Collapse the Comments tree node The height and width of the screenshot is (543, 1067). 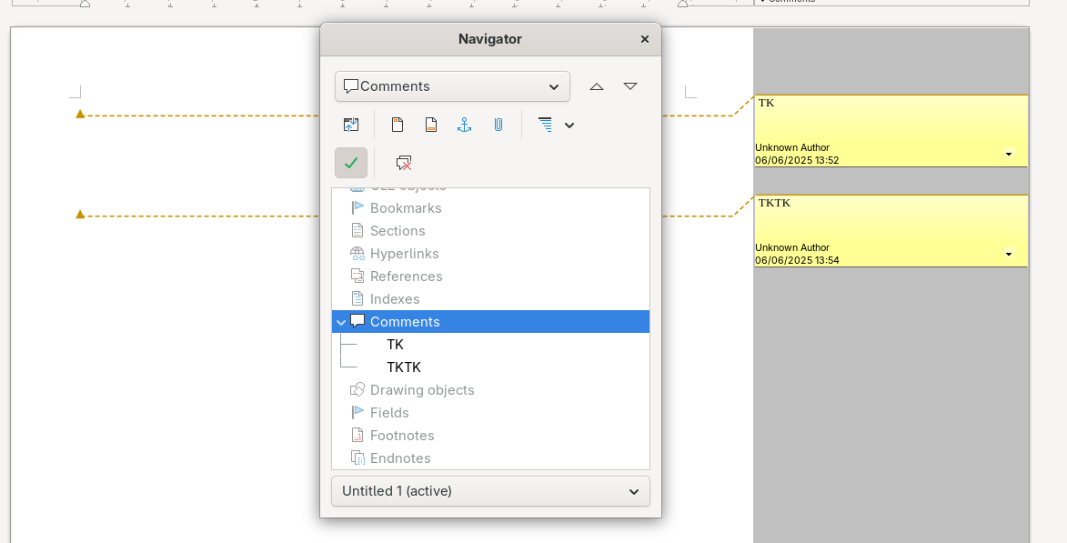pyautogui.click(x=342, y=322)
